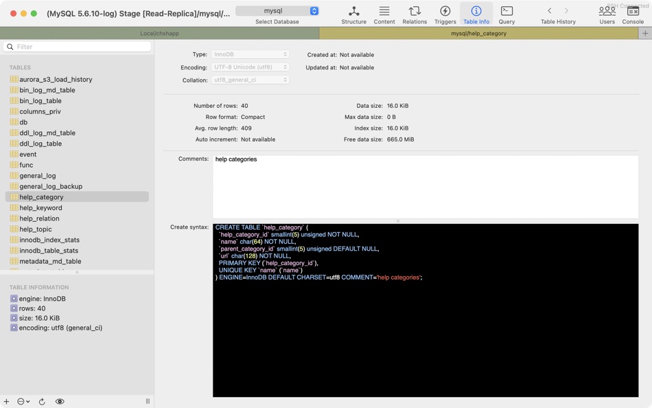Add a new table with plus button
Image resolution: width=652 pixels, height=408 pixels.
tap(6, 401)
